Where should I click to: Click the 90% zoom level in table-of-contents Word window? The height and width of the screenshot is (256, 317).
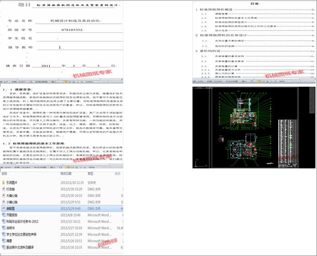click(x=282, y=81)
